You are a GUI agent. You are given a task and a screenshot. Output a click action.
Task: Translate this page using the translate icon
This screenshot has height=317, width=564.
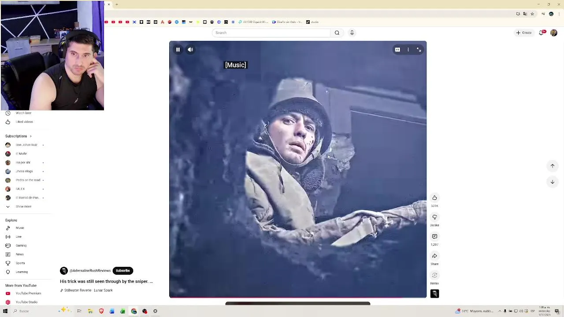point(525,14)
